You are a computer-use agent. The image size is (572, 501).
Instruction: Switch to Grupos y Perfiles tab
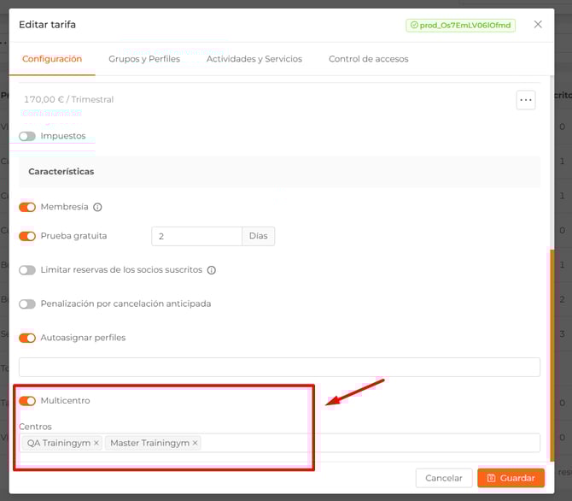(144, 59)
